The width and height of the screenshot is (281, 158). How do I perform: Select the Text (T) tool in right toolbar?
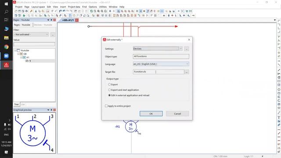tap(279, 118)
